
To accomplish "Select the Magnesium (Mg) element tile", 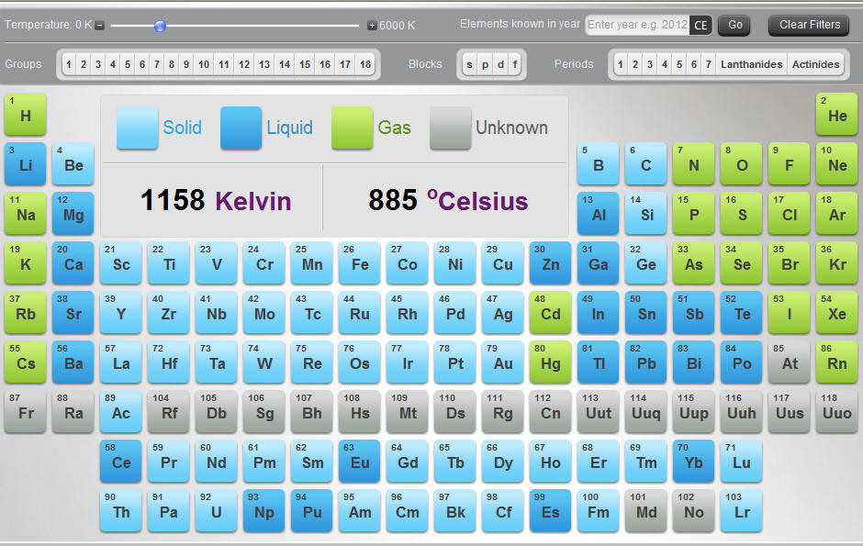I will pyautogui.click(x=73, y=213).
